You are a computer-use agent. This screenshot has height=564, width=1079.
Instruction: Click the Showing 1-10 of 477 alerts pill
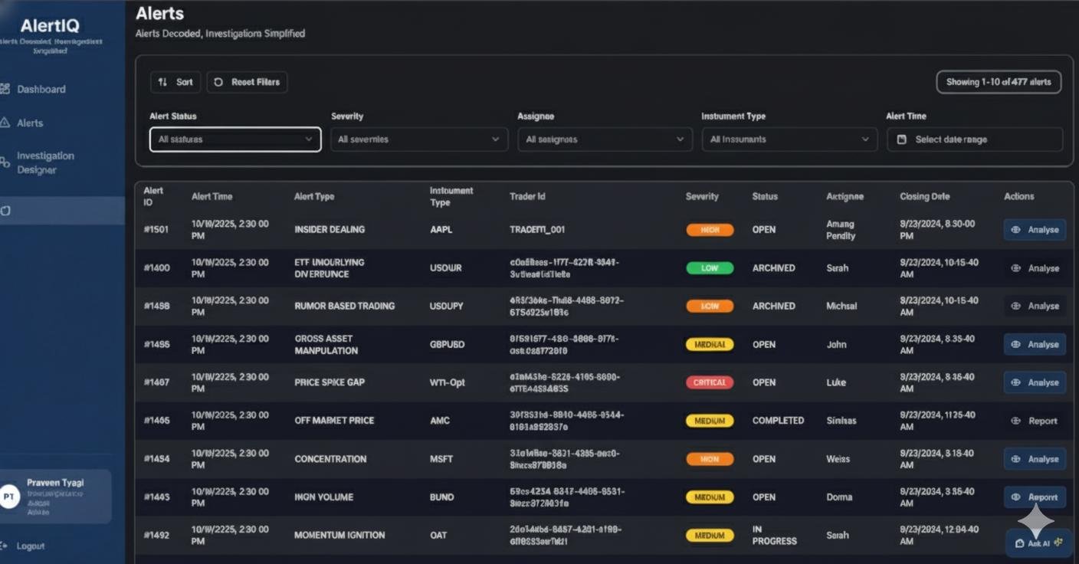[999, 82]
